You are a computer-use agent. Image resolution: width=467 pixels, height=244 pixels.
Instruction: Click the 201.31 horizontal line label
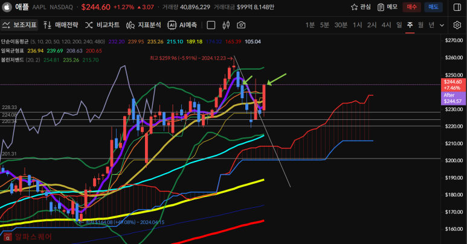pos(9,154)
